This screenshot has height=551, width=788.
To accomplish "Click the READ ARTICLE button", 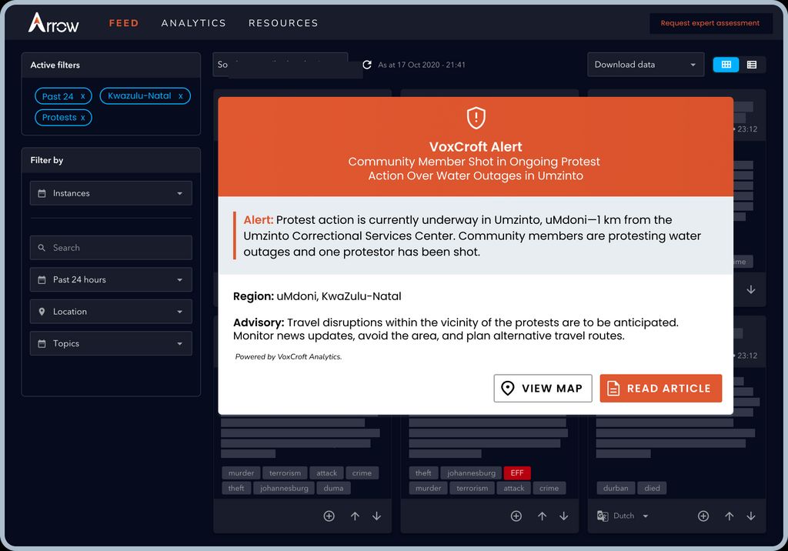I will click(661, 388).
